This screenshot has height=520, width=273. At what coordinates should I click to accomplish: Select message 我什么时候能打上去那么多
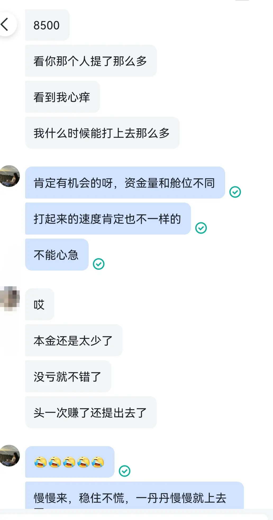102,133
